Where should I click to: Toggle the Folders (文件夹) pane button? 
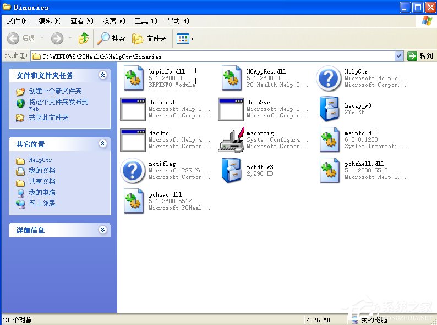click(x=150, y=38)
